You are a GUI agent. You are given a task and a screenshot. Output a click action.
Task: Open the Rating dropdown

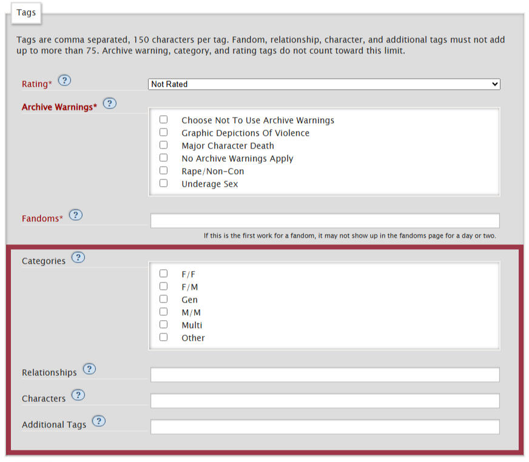tap(325, 84)
